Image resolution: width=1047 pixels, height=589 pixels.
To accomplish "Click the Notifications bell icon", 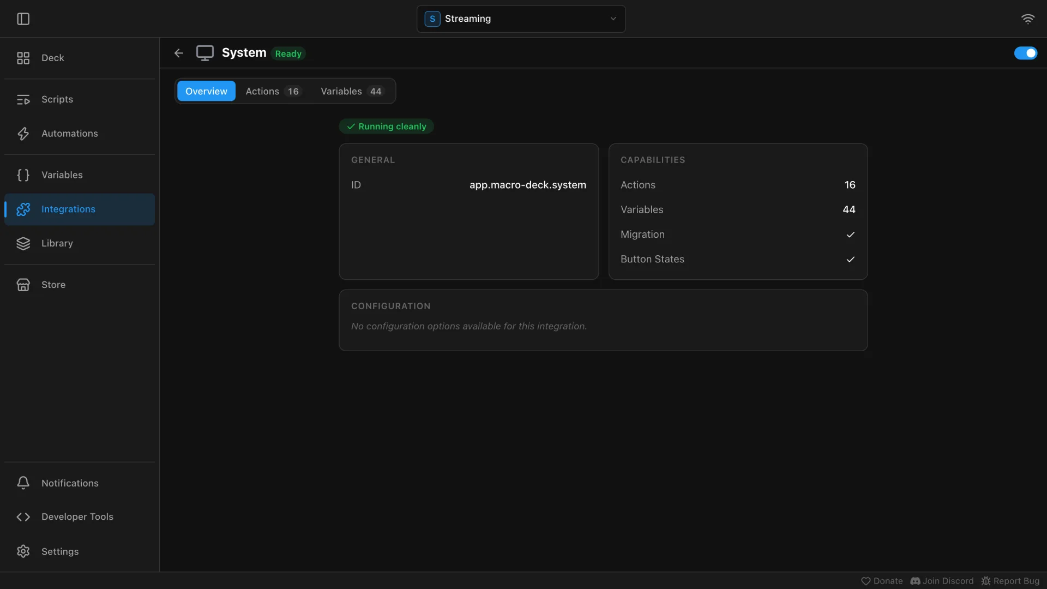I will tap(23, 483).
